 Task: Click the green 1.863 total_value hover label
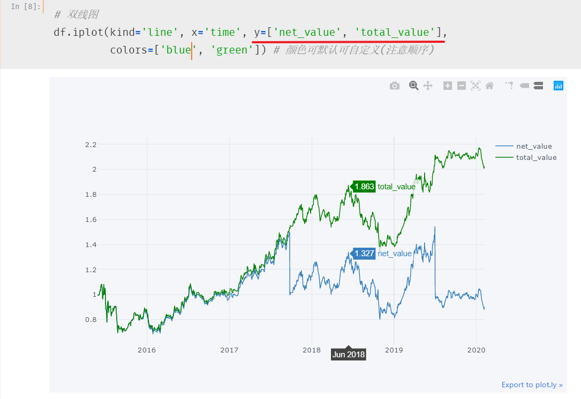pyautogui.click(x=363, y=187)
